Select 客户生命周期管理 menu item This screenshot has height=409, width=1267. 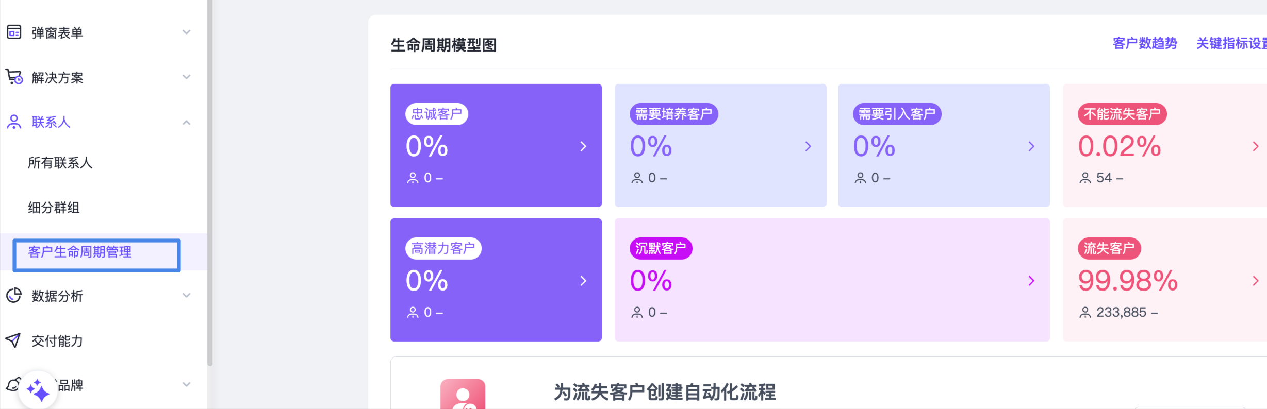coord(80,252)
